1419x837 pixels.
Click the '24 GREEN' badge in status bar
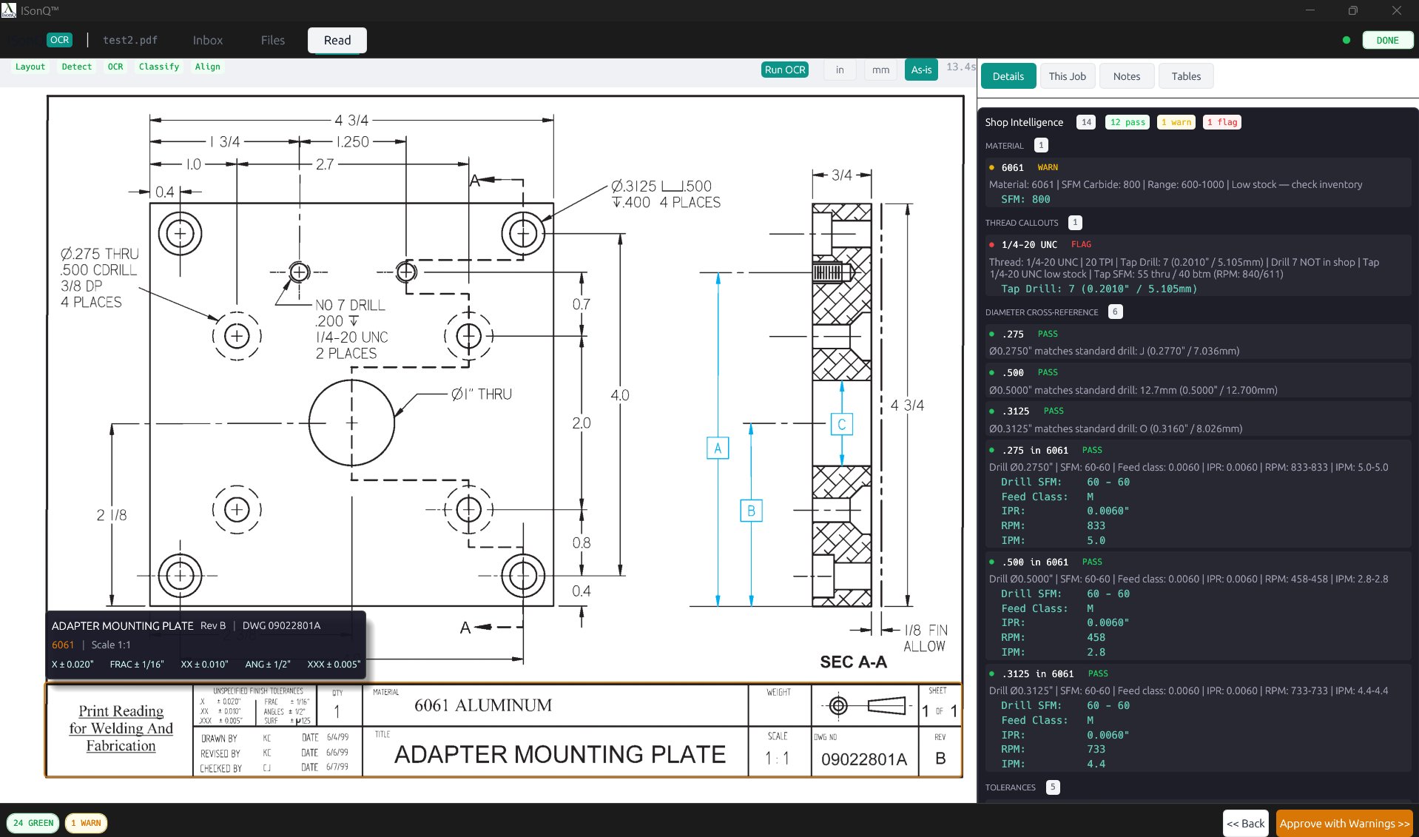(x=33, y=822)
